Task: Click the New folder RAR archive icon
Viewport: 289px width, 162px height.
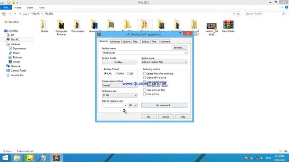Action: [x=228, y=24]
